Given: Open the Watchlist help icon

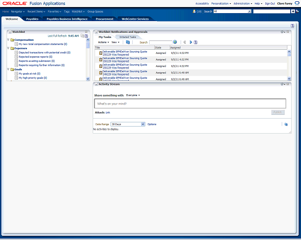Looking at the screenshot, I should [87, 36].
